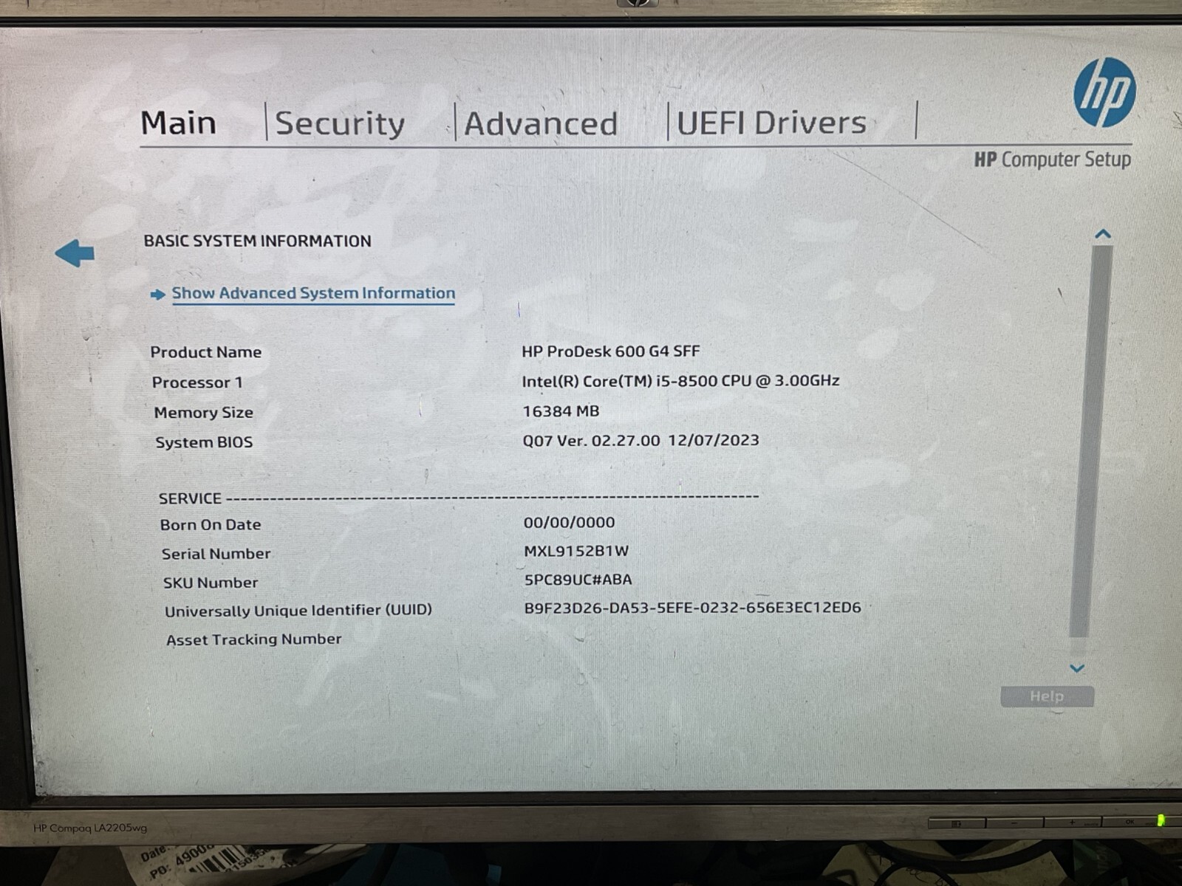Image resolution: width=1182 pixels, height=886 pixels.
Task: Select the SKU Number label
Action: pyautogui.click(x=211, y=583)
